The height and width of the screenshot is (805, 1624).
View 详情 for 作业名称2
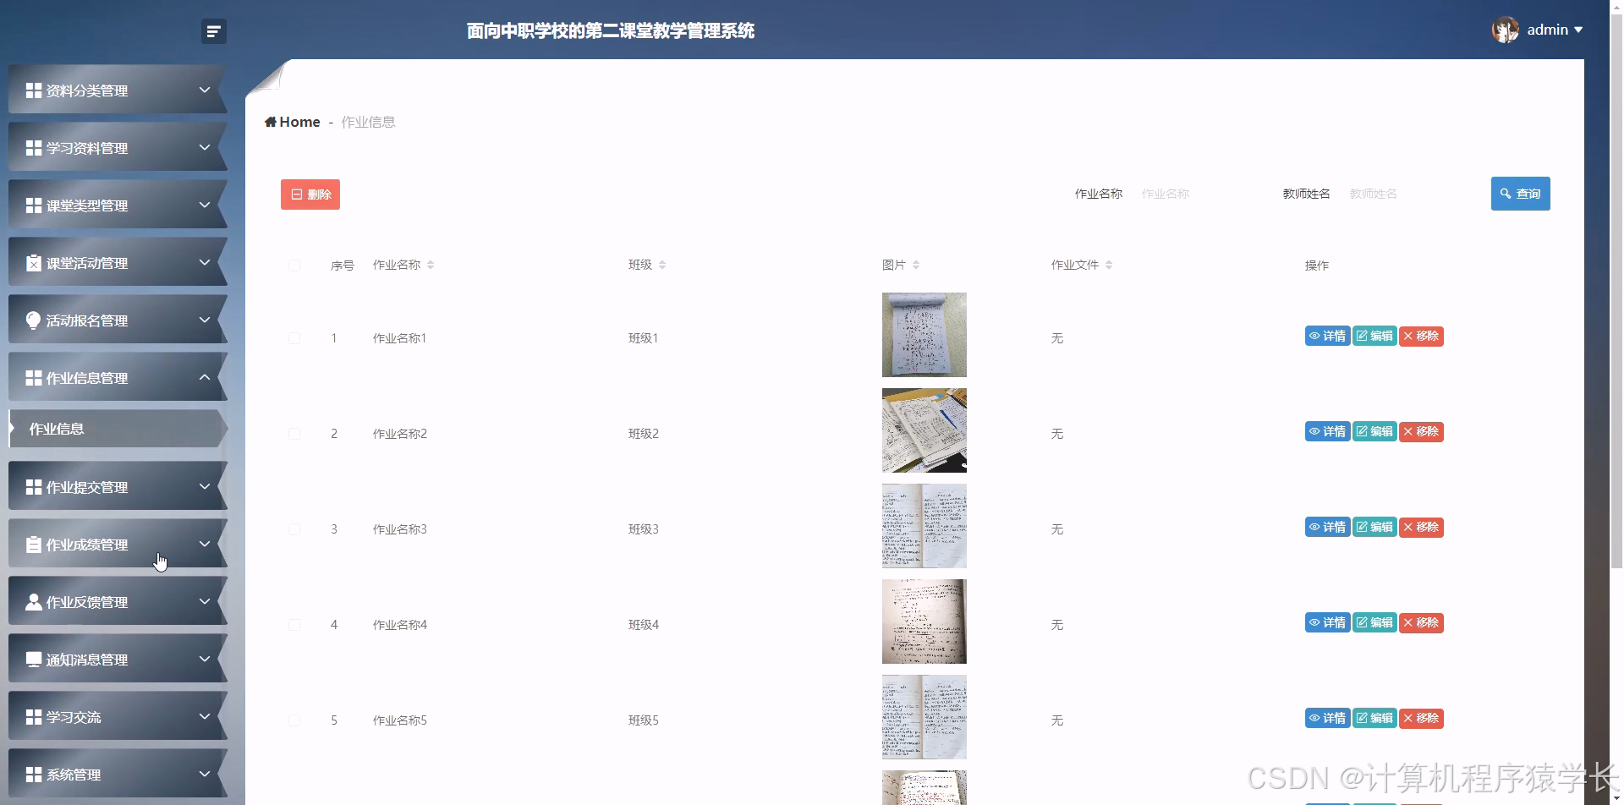(1327, 431)
